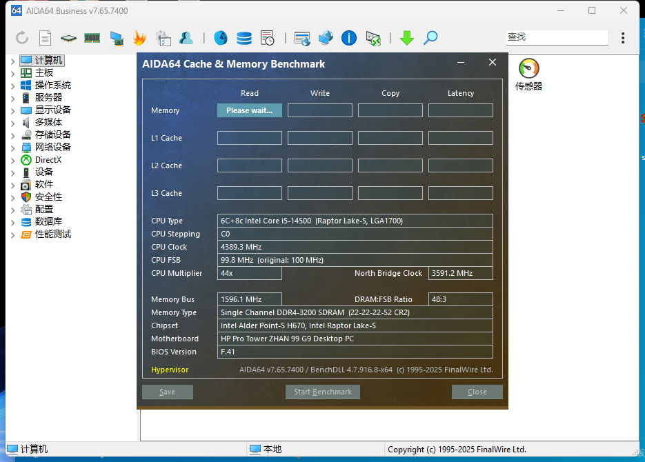Click the 查找 search field
Screen dimensions: 645x462
[x=557, y=37]
